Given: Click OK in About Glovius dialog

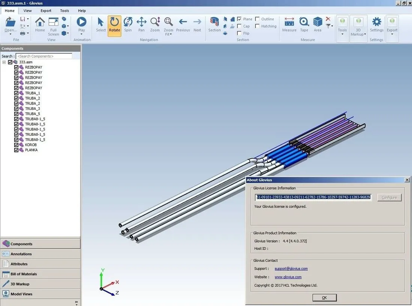Looking at the screenshot, I should point(324,298).
